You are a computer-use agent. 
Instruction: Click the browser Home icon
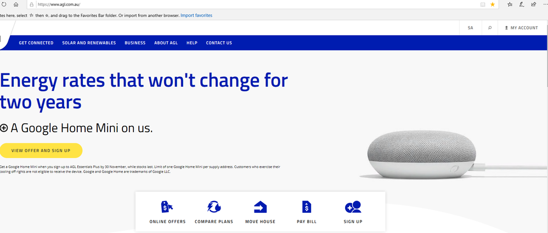(x=16, y=4)
